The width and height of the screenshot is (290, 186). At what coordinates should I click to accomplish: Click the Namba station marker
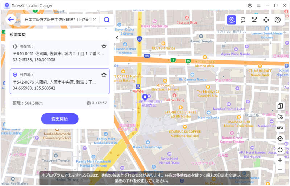click(x=138, y=86)
